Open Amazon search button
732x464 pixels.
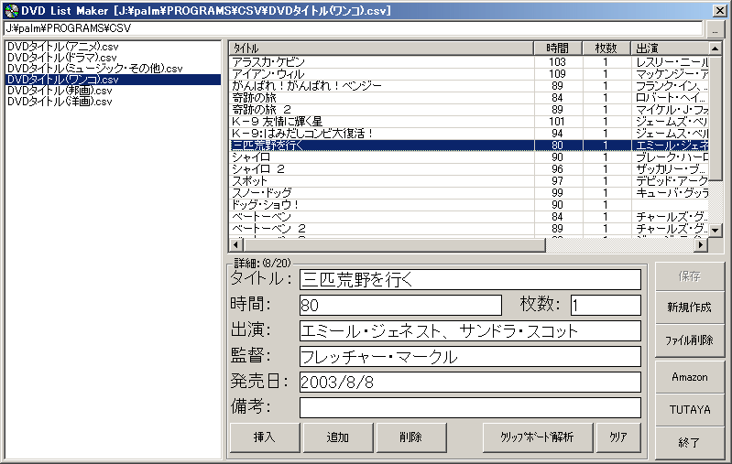click(690, 377)
